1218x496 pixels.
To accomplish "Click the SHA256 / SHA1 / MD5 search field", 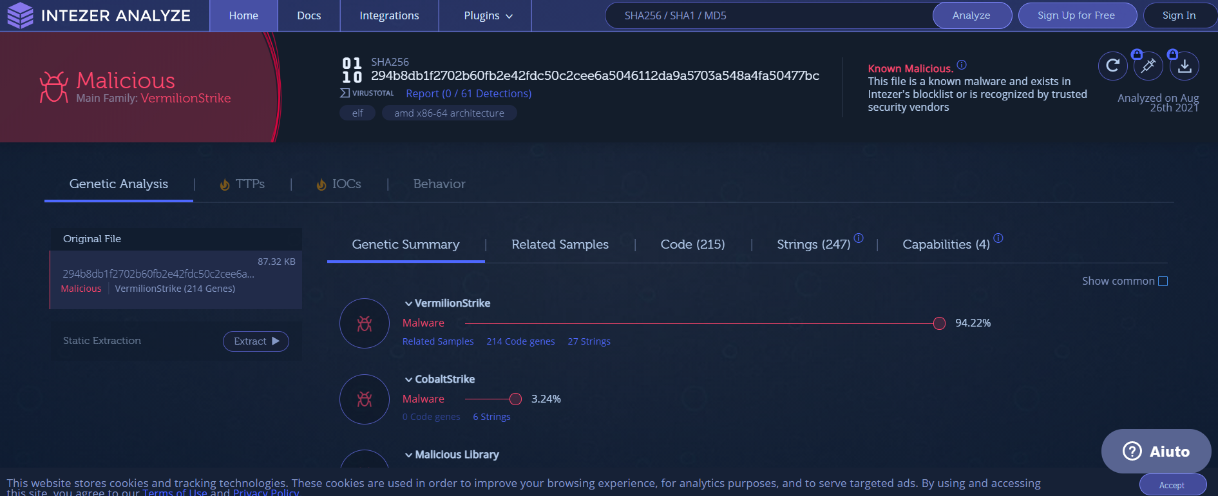I will tap(766, 15).
